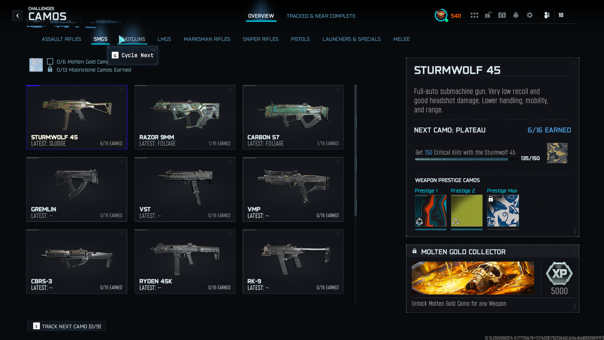Open the social party icon
The width and height of the screenshot is (604, 340).
coord(547,15)
